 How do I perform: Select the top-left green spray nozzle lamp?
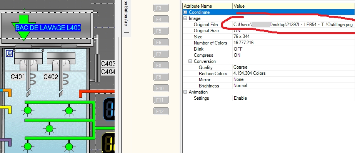point(28,110)
